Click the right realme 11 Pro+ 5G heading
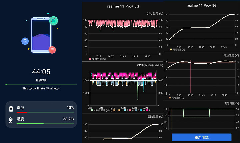240x143 pixels. pos(202,6)
